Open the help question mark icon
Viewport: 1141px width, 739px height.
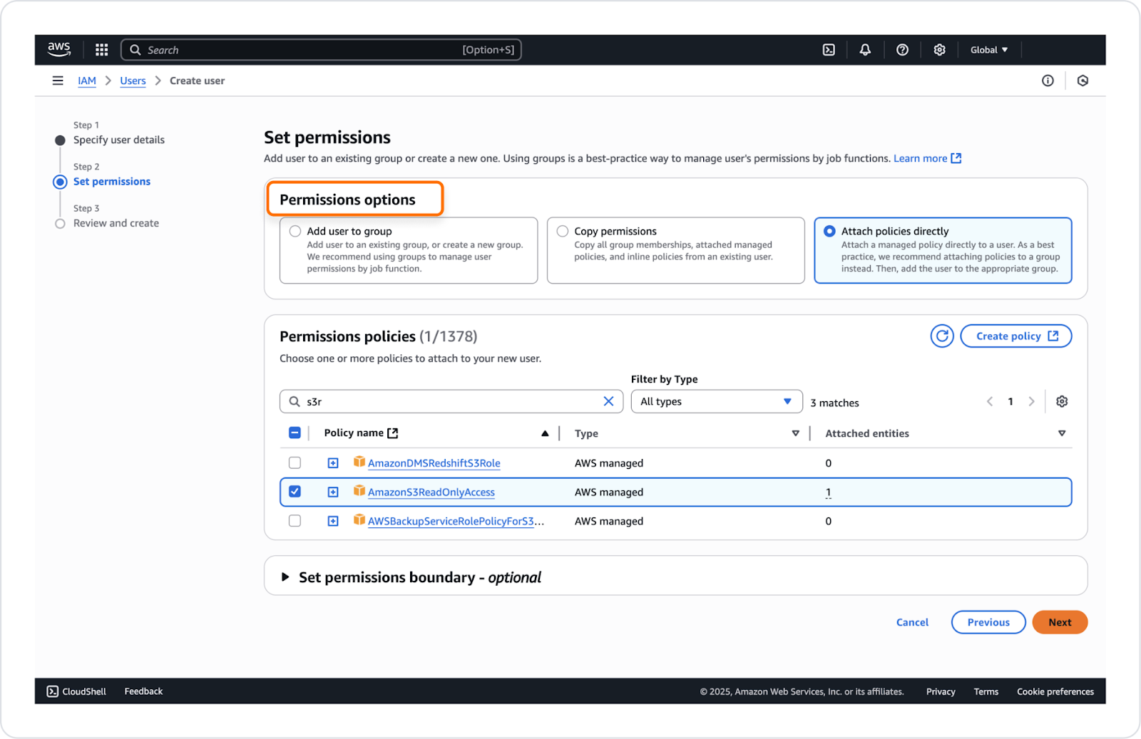point(902,50)
